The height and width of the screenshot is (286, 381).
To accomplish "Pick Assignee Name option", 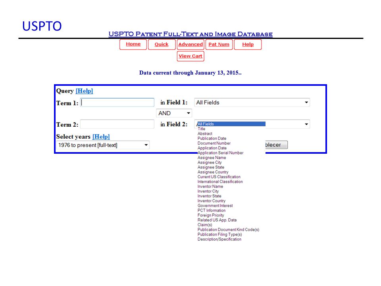I will (212, 158).
